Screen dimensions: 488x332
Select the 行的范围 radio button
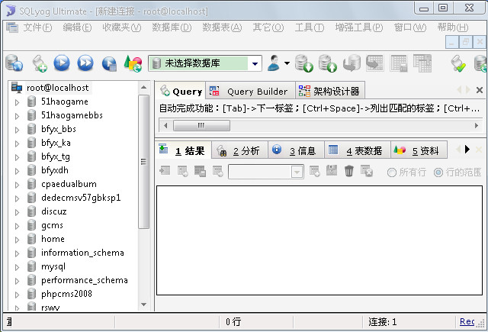438,172
